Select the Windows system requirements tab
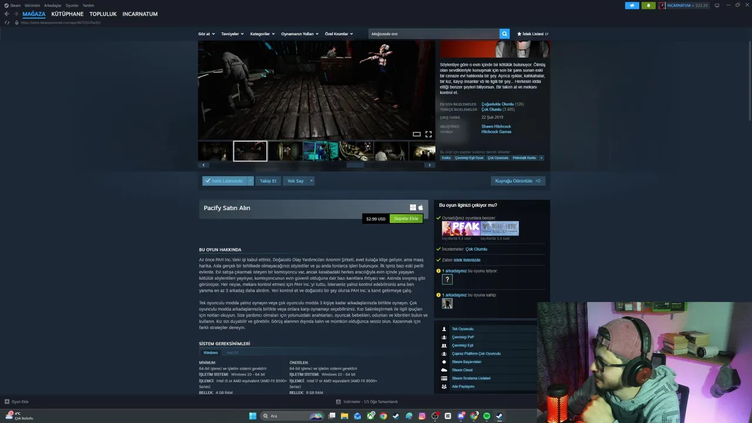The width and height of the screenshot is (752, 423). point(210,352)
